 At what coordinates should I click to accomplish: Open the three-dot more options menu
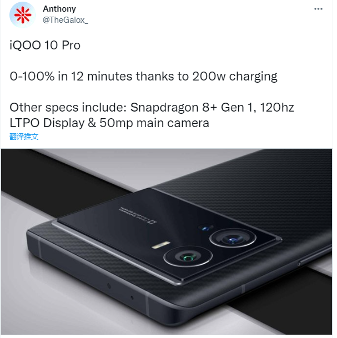click(318, 9)
